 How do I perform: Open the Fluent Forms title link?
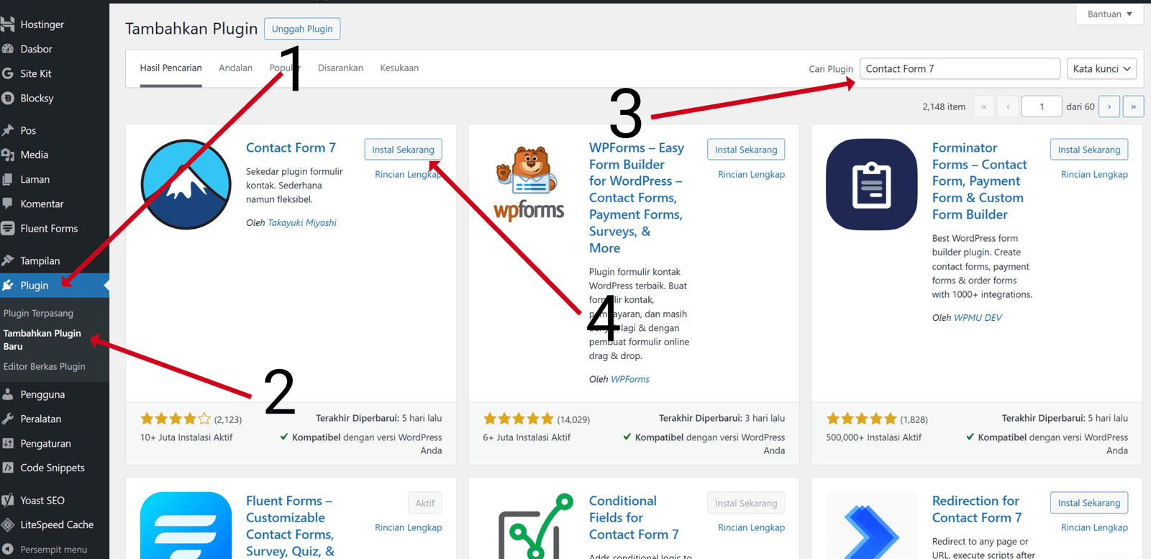[x=290, y=526]
